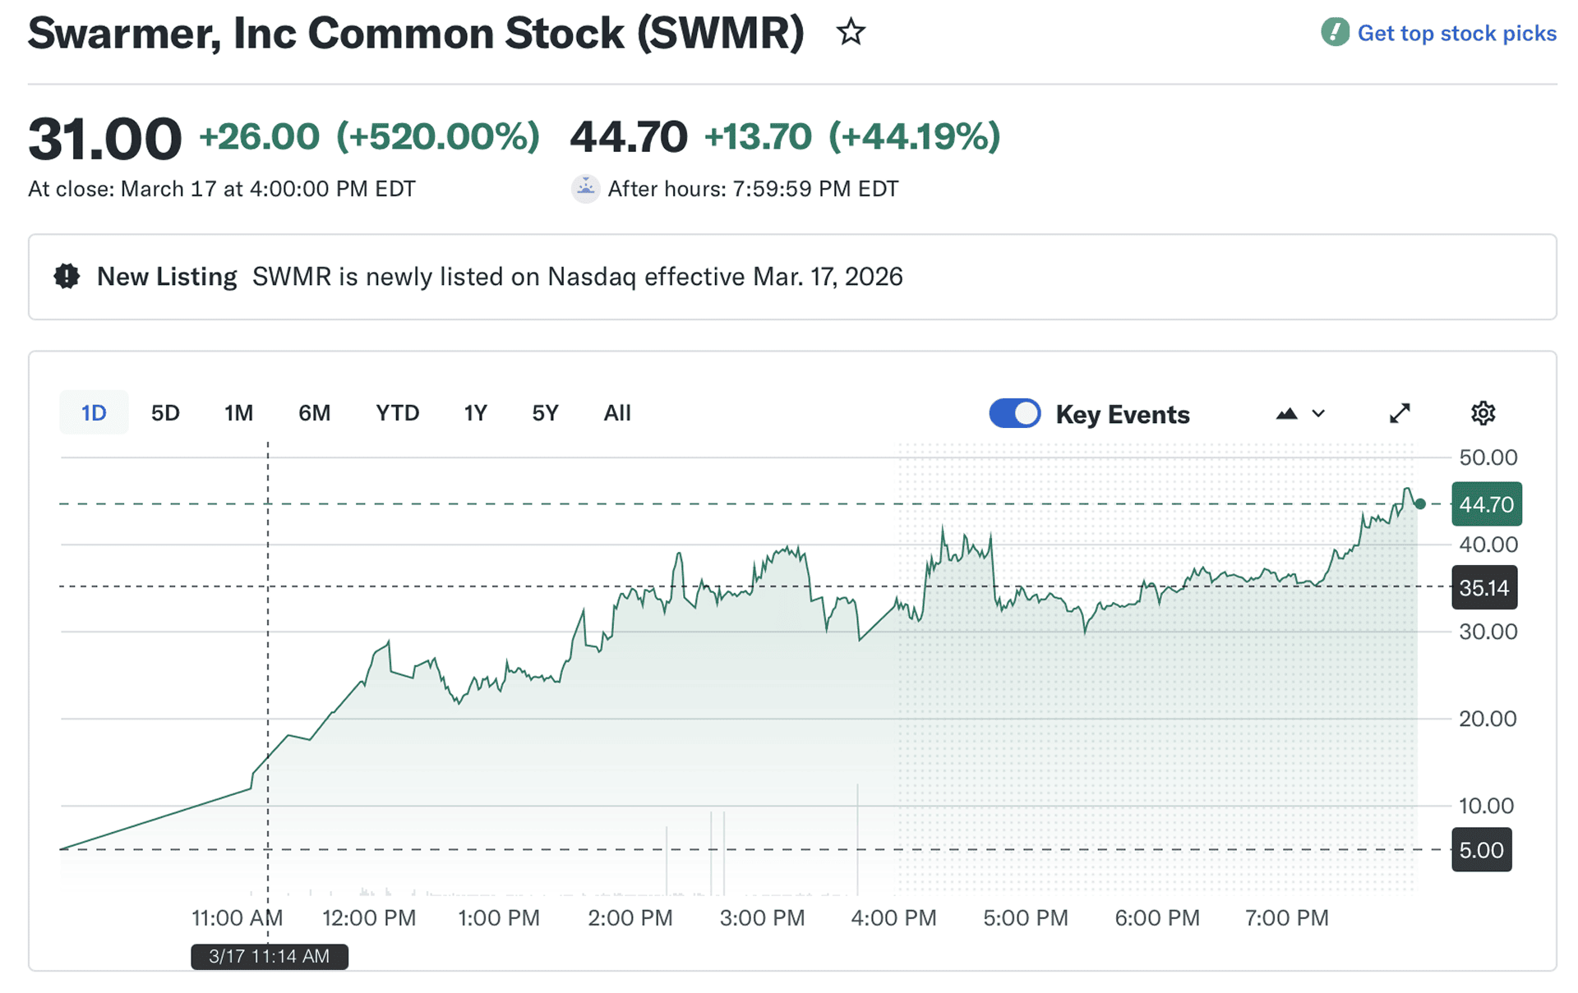1578x993 pixels.
Task: Select the 1D time range
Action: point(94,413)
